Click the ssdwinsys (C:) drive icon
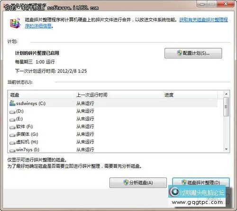This screenshot has height=211, width=237. 12,103
